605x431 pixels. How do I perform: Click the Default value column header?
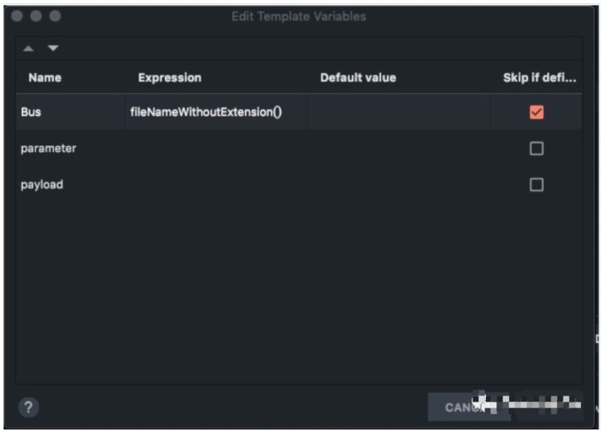(358, 78)
